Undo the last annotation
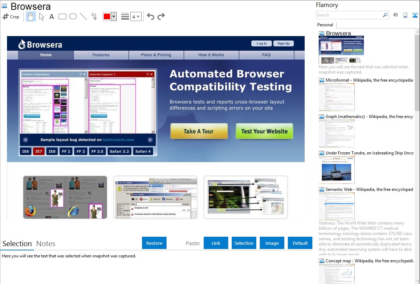 (150, 16)
